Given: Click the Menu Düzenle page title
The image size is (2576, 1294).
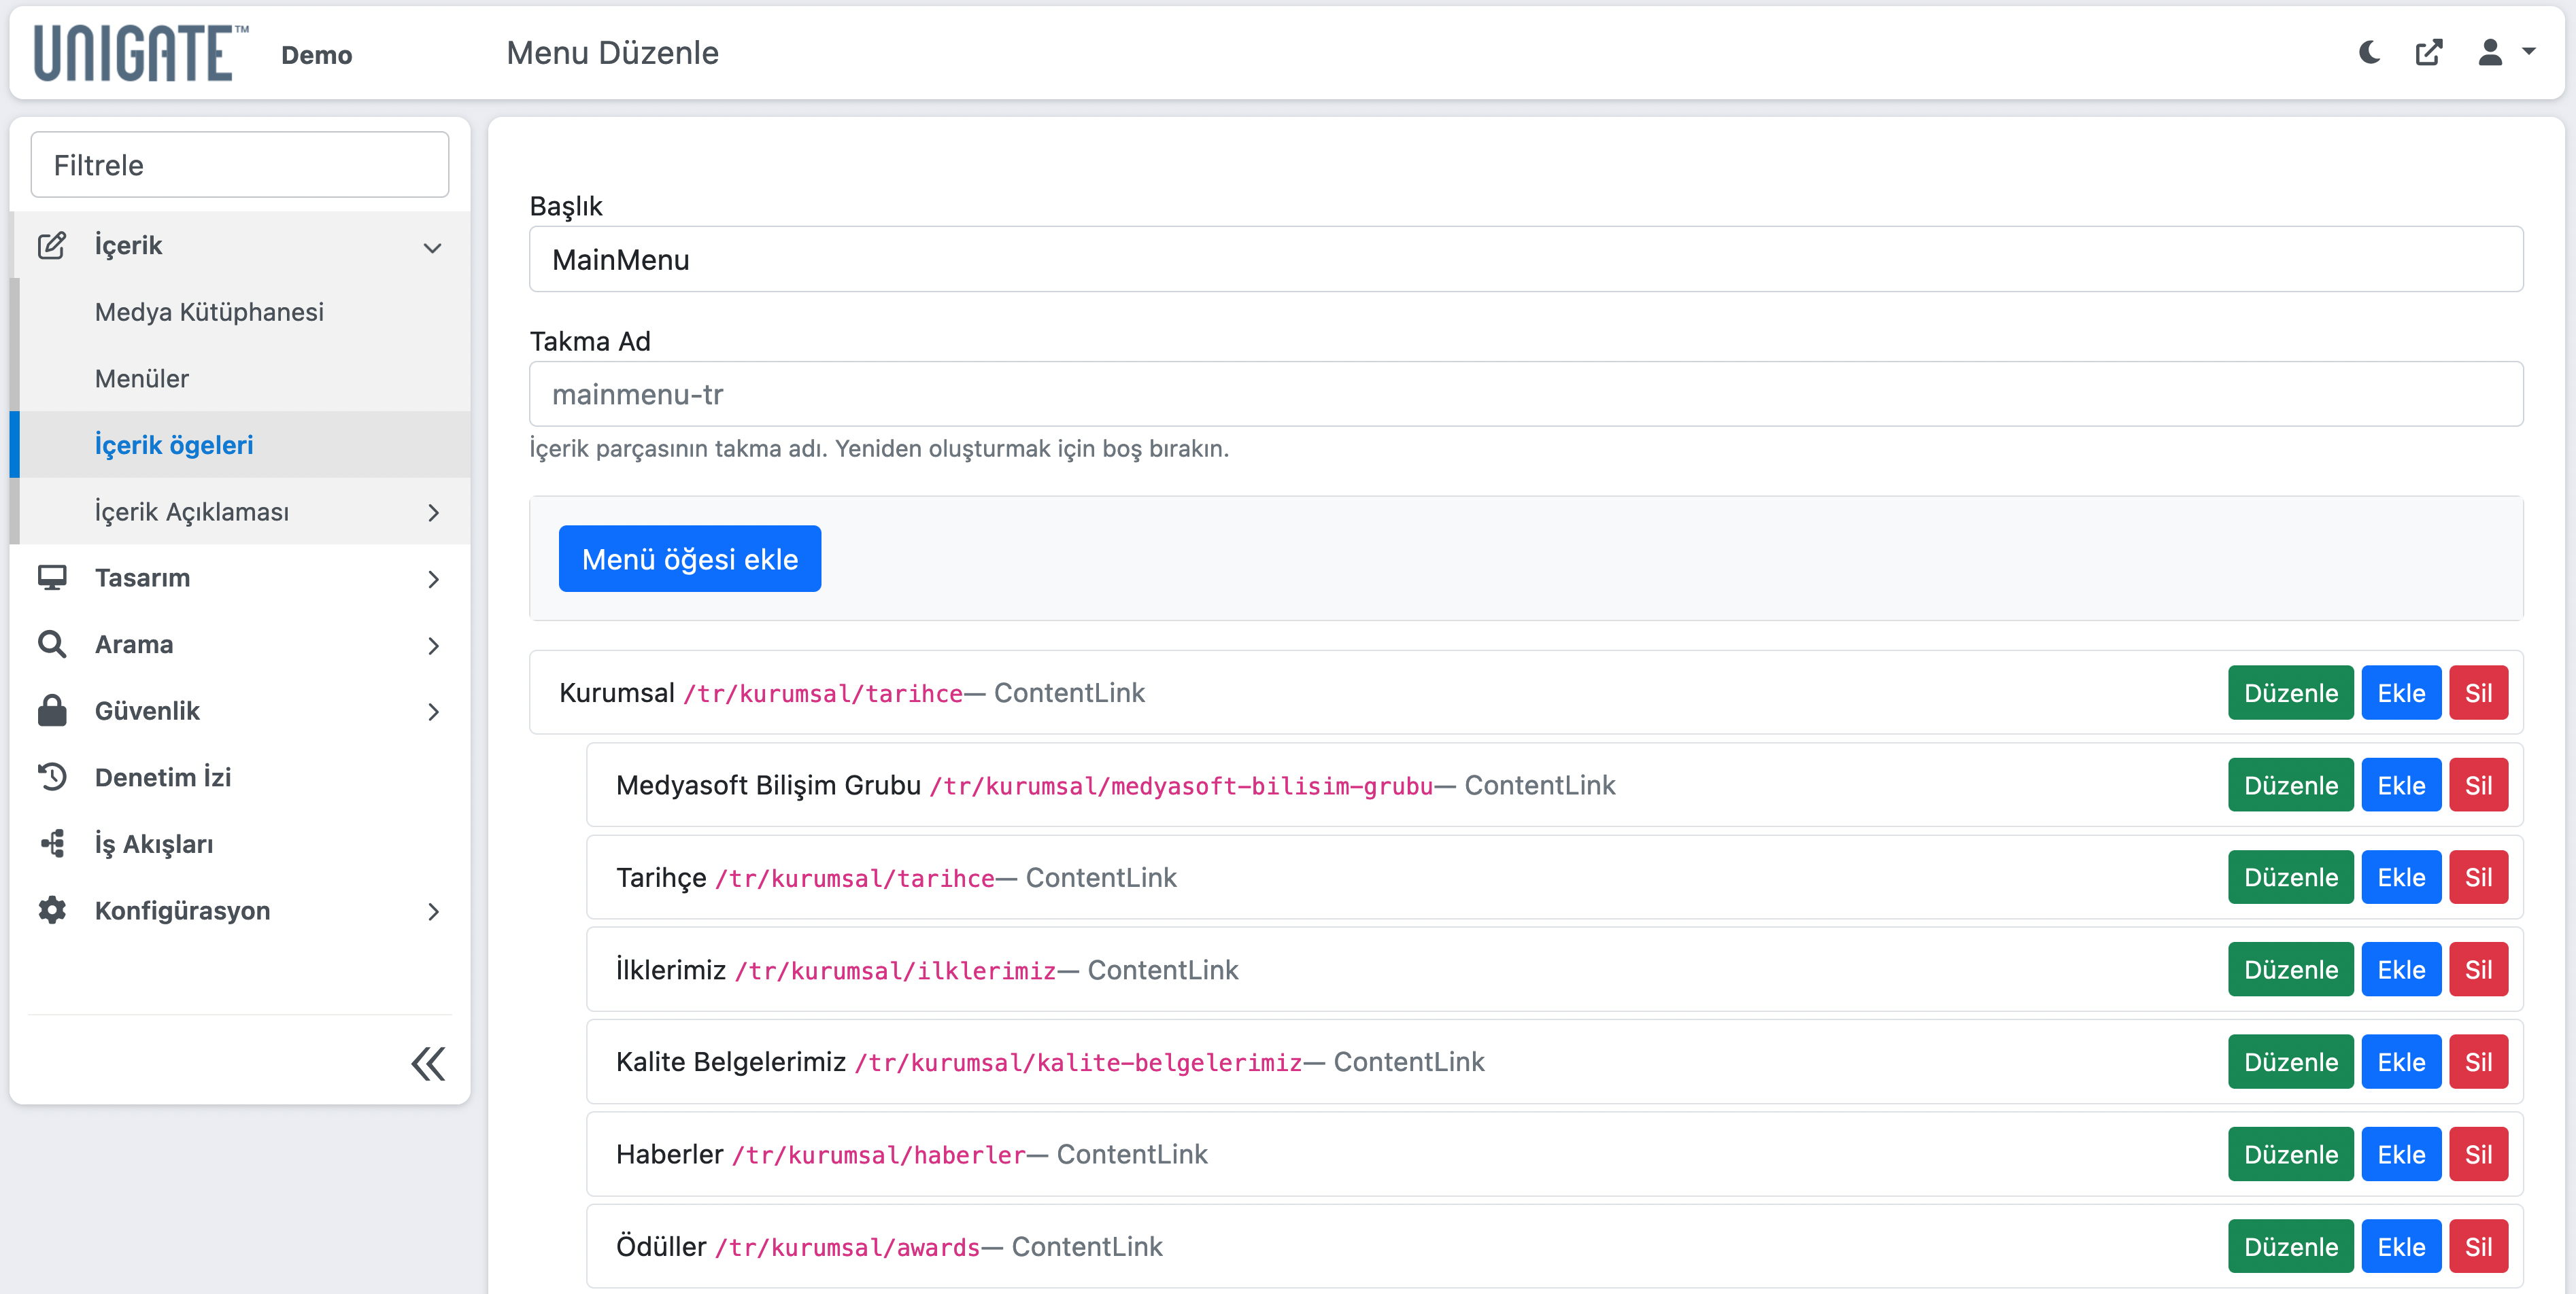Looking at the screenshot, I should (x=612, y=53).
